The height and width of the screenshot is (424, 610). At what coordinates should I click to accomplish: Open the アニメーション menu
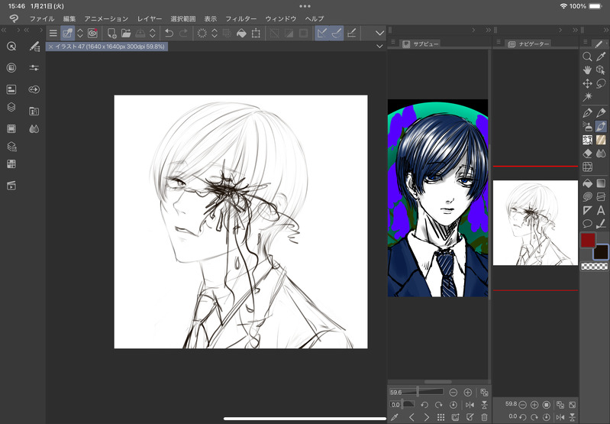click(106, 18)
